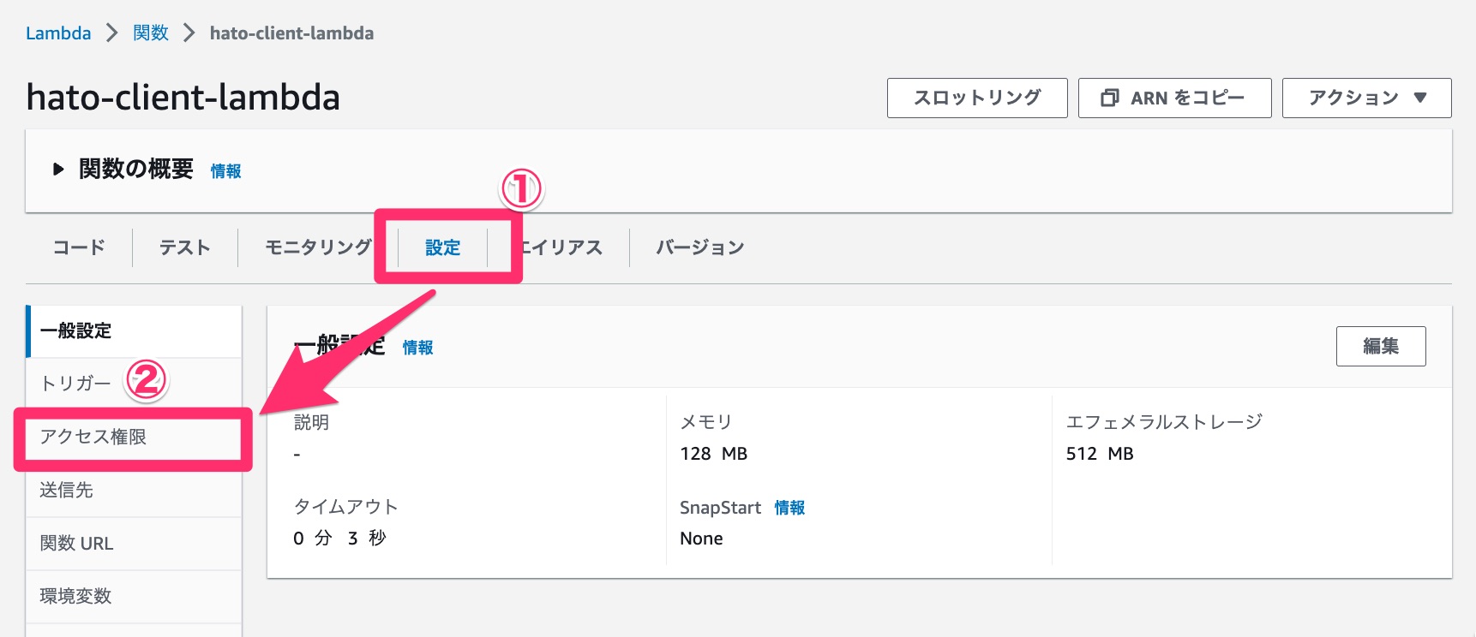Open the アクション dropdown menu
The image size is (1476, 637).
(x=1365, y=98)
